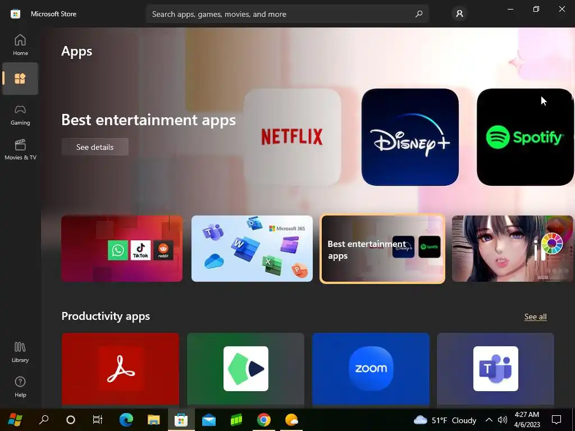Click the See all link for Productivity apps
Viewport: 575px width, 431px height.
click(535, 317)
